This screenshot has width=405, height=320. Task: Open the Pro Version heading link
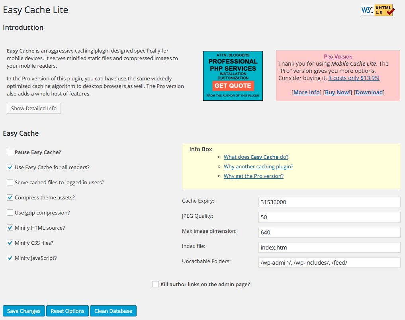pos(338,57)
